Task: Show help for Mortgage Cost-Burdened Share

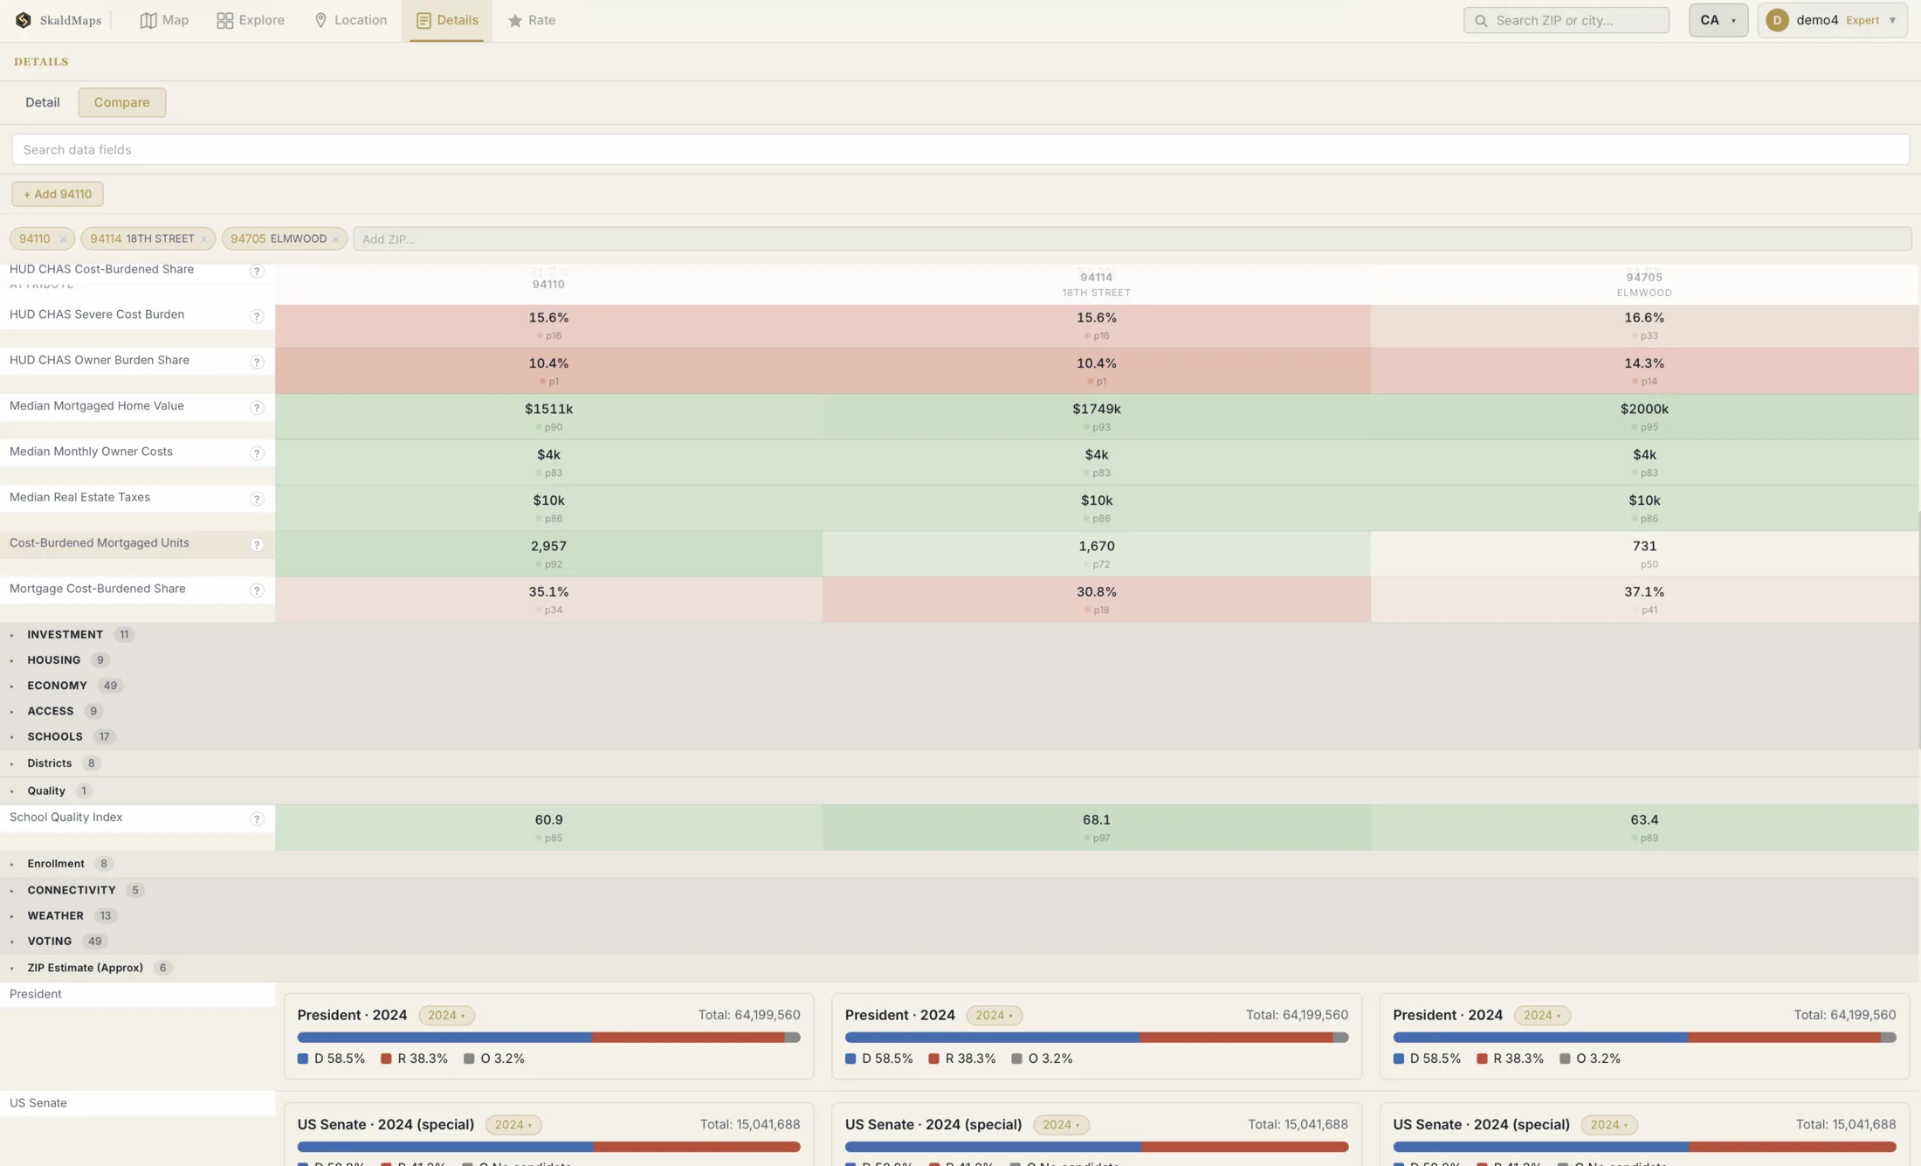Action: [x=257, y=590]
